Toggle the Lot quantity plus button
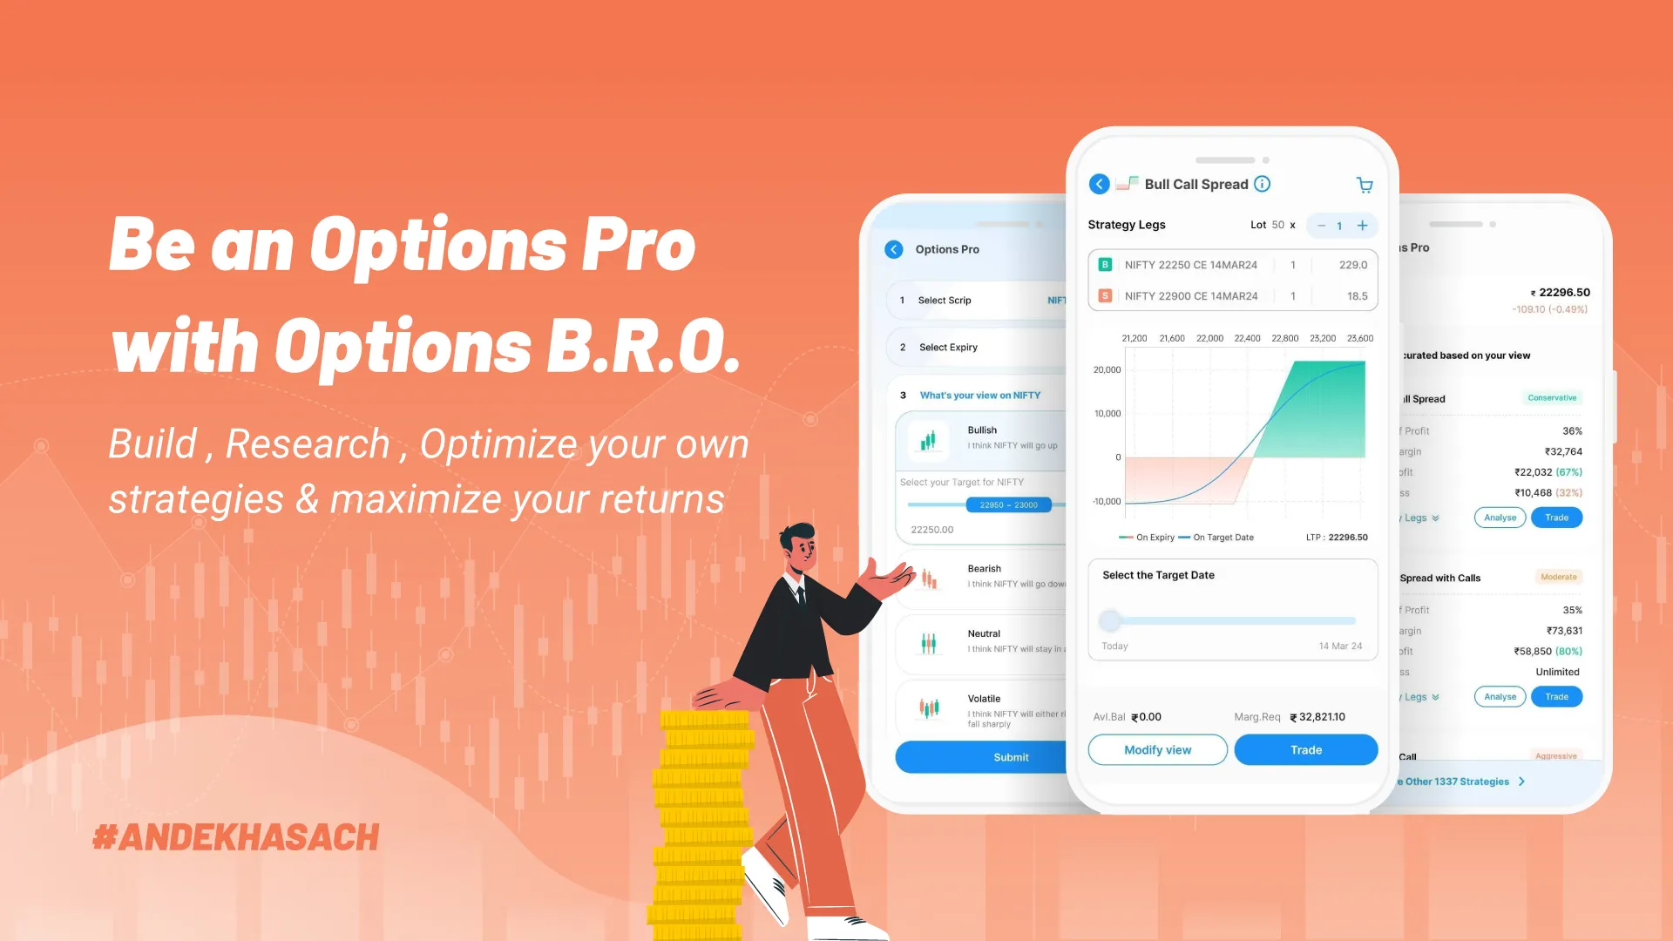This screenshot has height=941, width=1673. point(1362,224)
